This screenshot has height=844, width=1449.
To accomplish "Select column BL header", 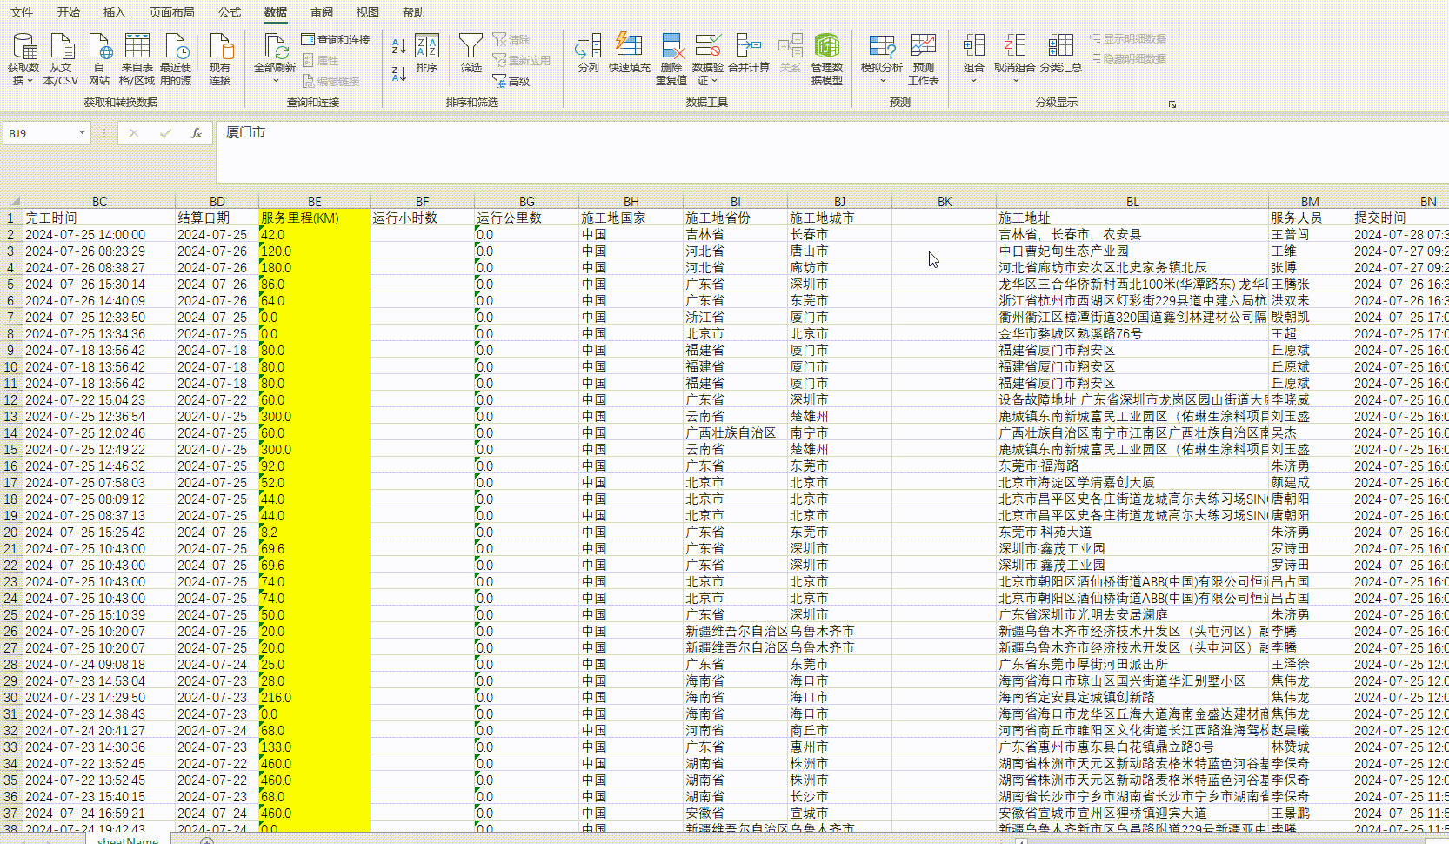I will coord(1132,201).
